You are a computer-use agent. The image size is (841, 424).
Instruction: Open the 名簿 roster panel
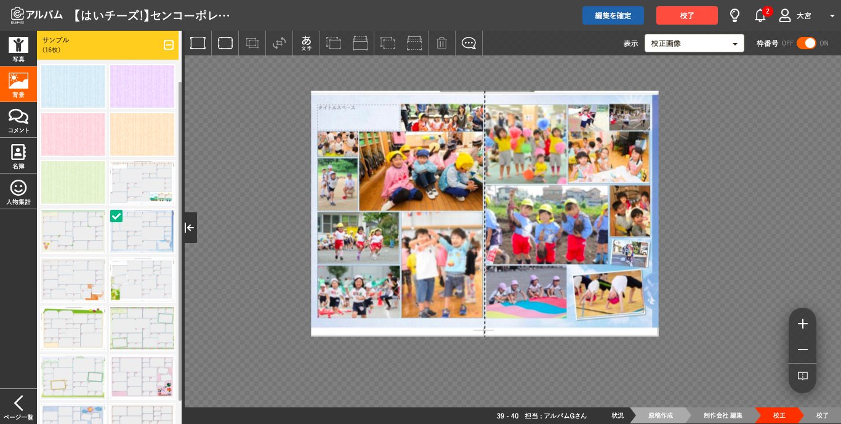pyautogui.click(x=18, y=156)
